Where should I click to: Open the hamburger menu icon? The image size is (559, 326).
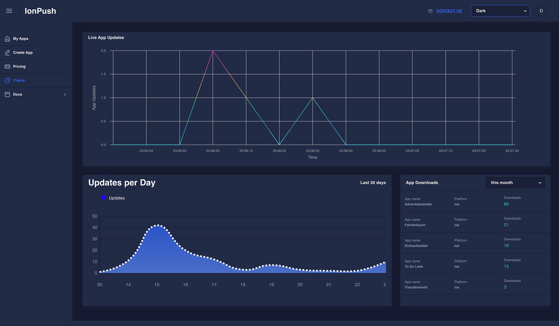pyautogui.click(x=9, y=11)
